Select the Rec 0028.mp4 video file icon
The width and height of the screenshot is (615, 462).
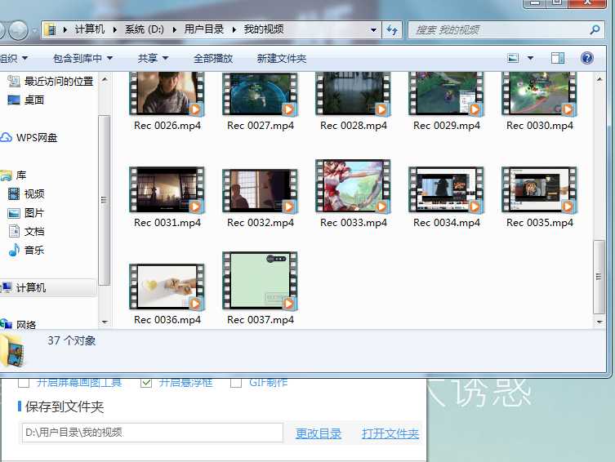pyautogui.click(x=353, y=94)
